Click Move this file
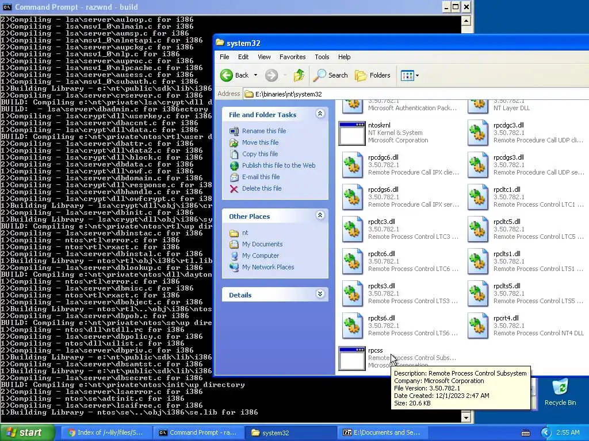 [x=261, y=142]
